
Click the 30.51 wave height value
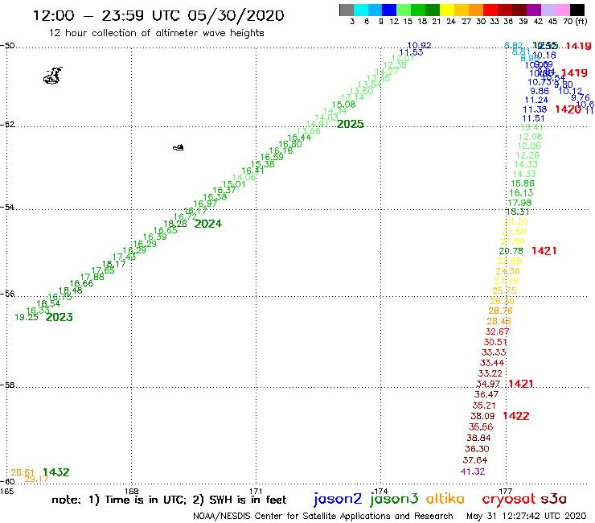(495, 342)
